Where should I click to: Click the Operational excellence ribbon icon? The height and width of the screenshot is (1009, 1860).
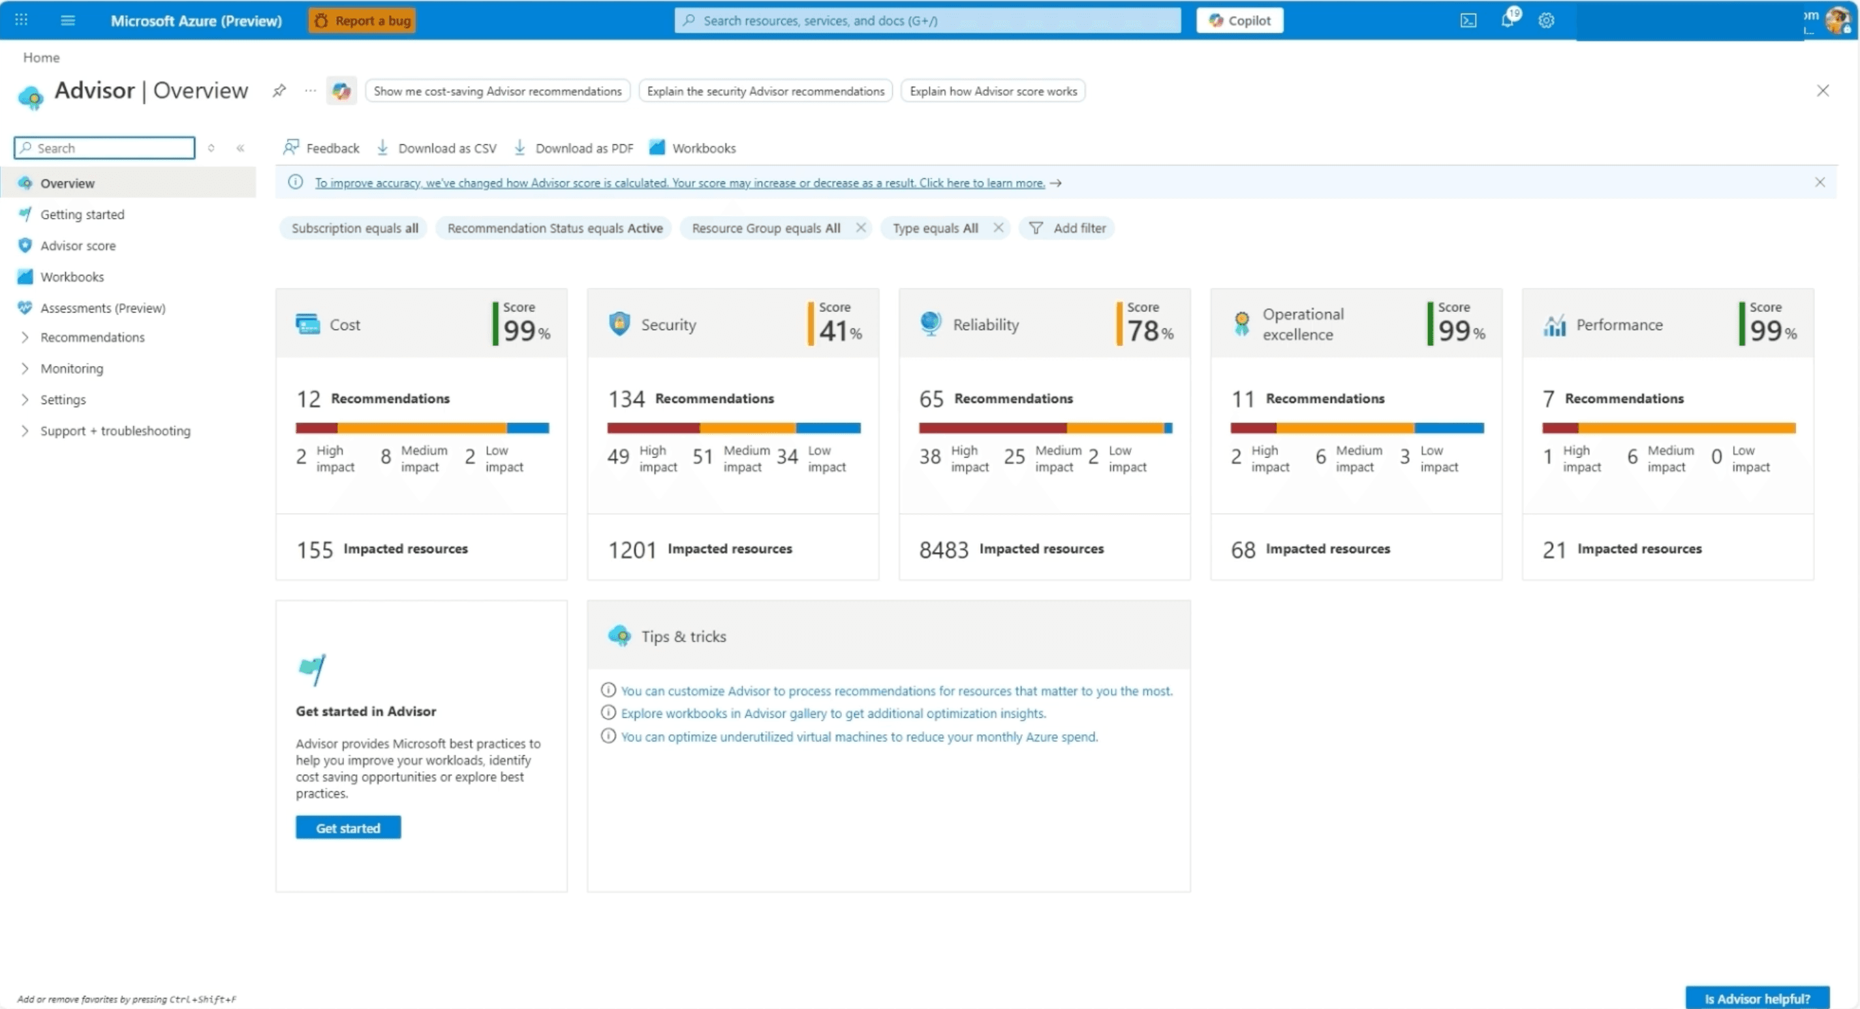(x=1242, y=324)
